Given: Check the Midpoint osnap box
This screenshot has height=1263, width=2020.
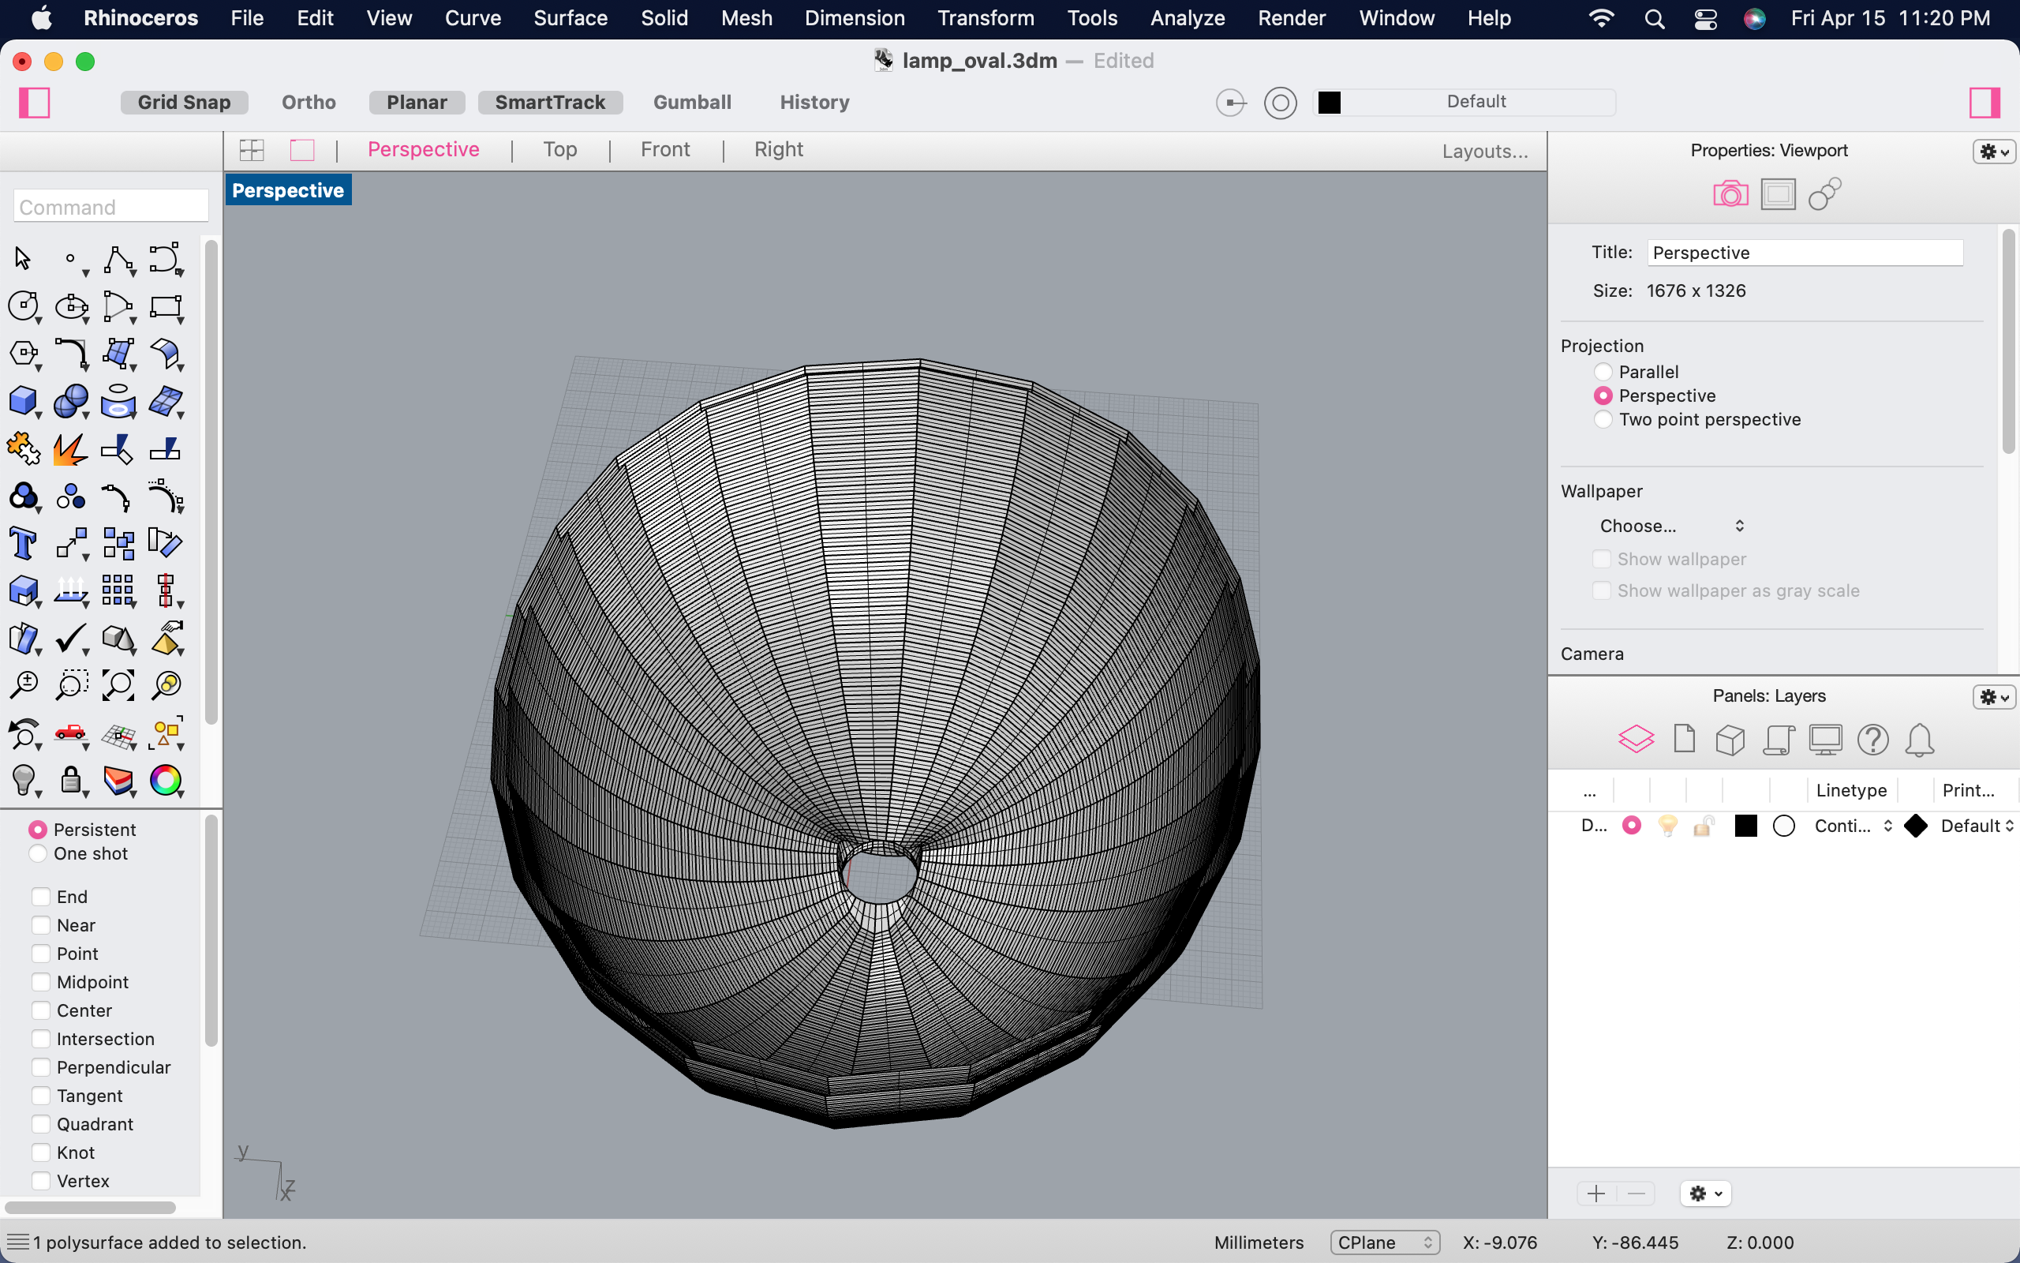Looking at the screenshot, I should [41, 981].
